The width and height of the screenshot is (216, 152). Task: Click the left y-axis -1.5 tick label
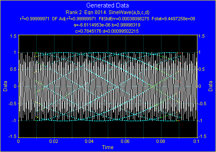12,136
